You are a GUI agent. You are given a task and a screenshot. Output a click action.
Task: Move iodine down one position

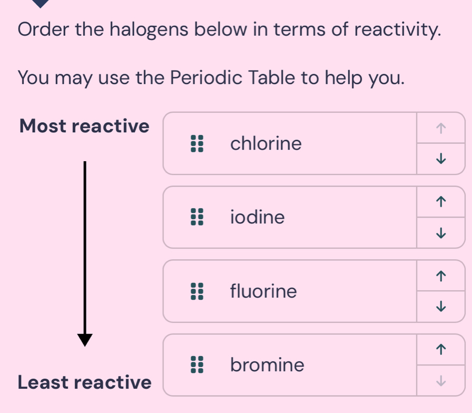click(x=441, y=233)
